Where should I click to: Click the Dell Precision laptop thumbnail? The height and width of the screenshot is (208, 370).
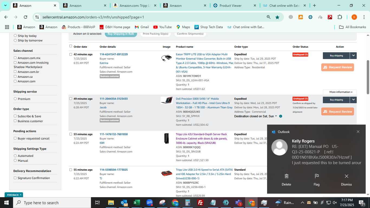[x=166, y=100]
